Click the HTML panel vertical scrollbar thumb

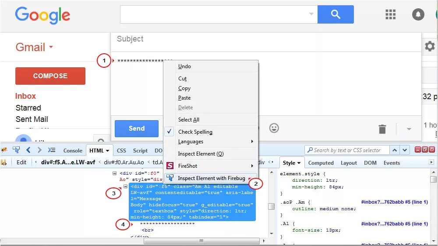(x=271, y=206)
